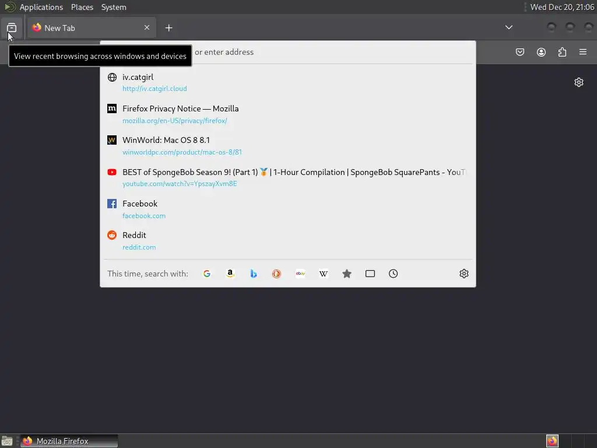Select the SpongeBob YouTube compilation suggestion
The width and height of the screenshot is (597, 448).
point(288,177)
